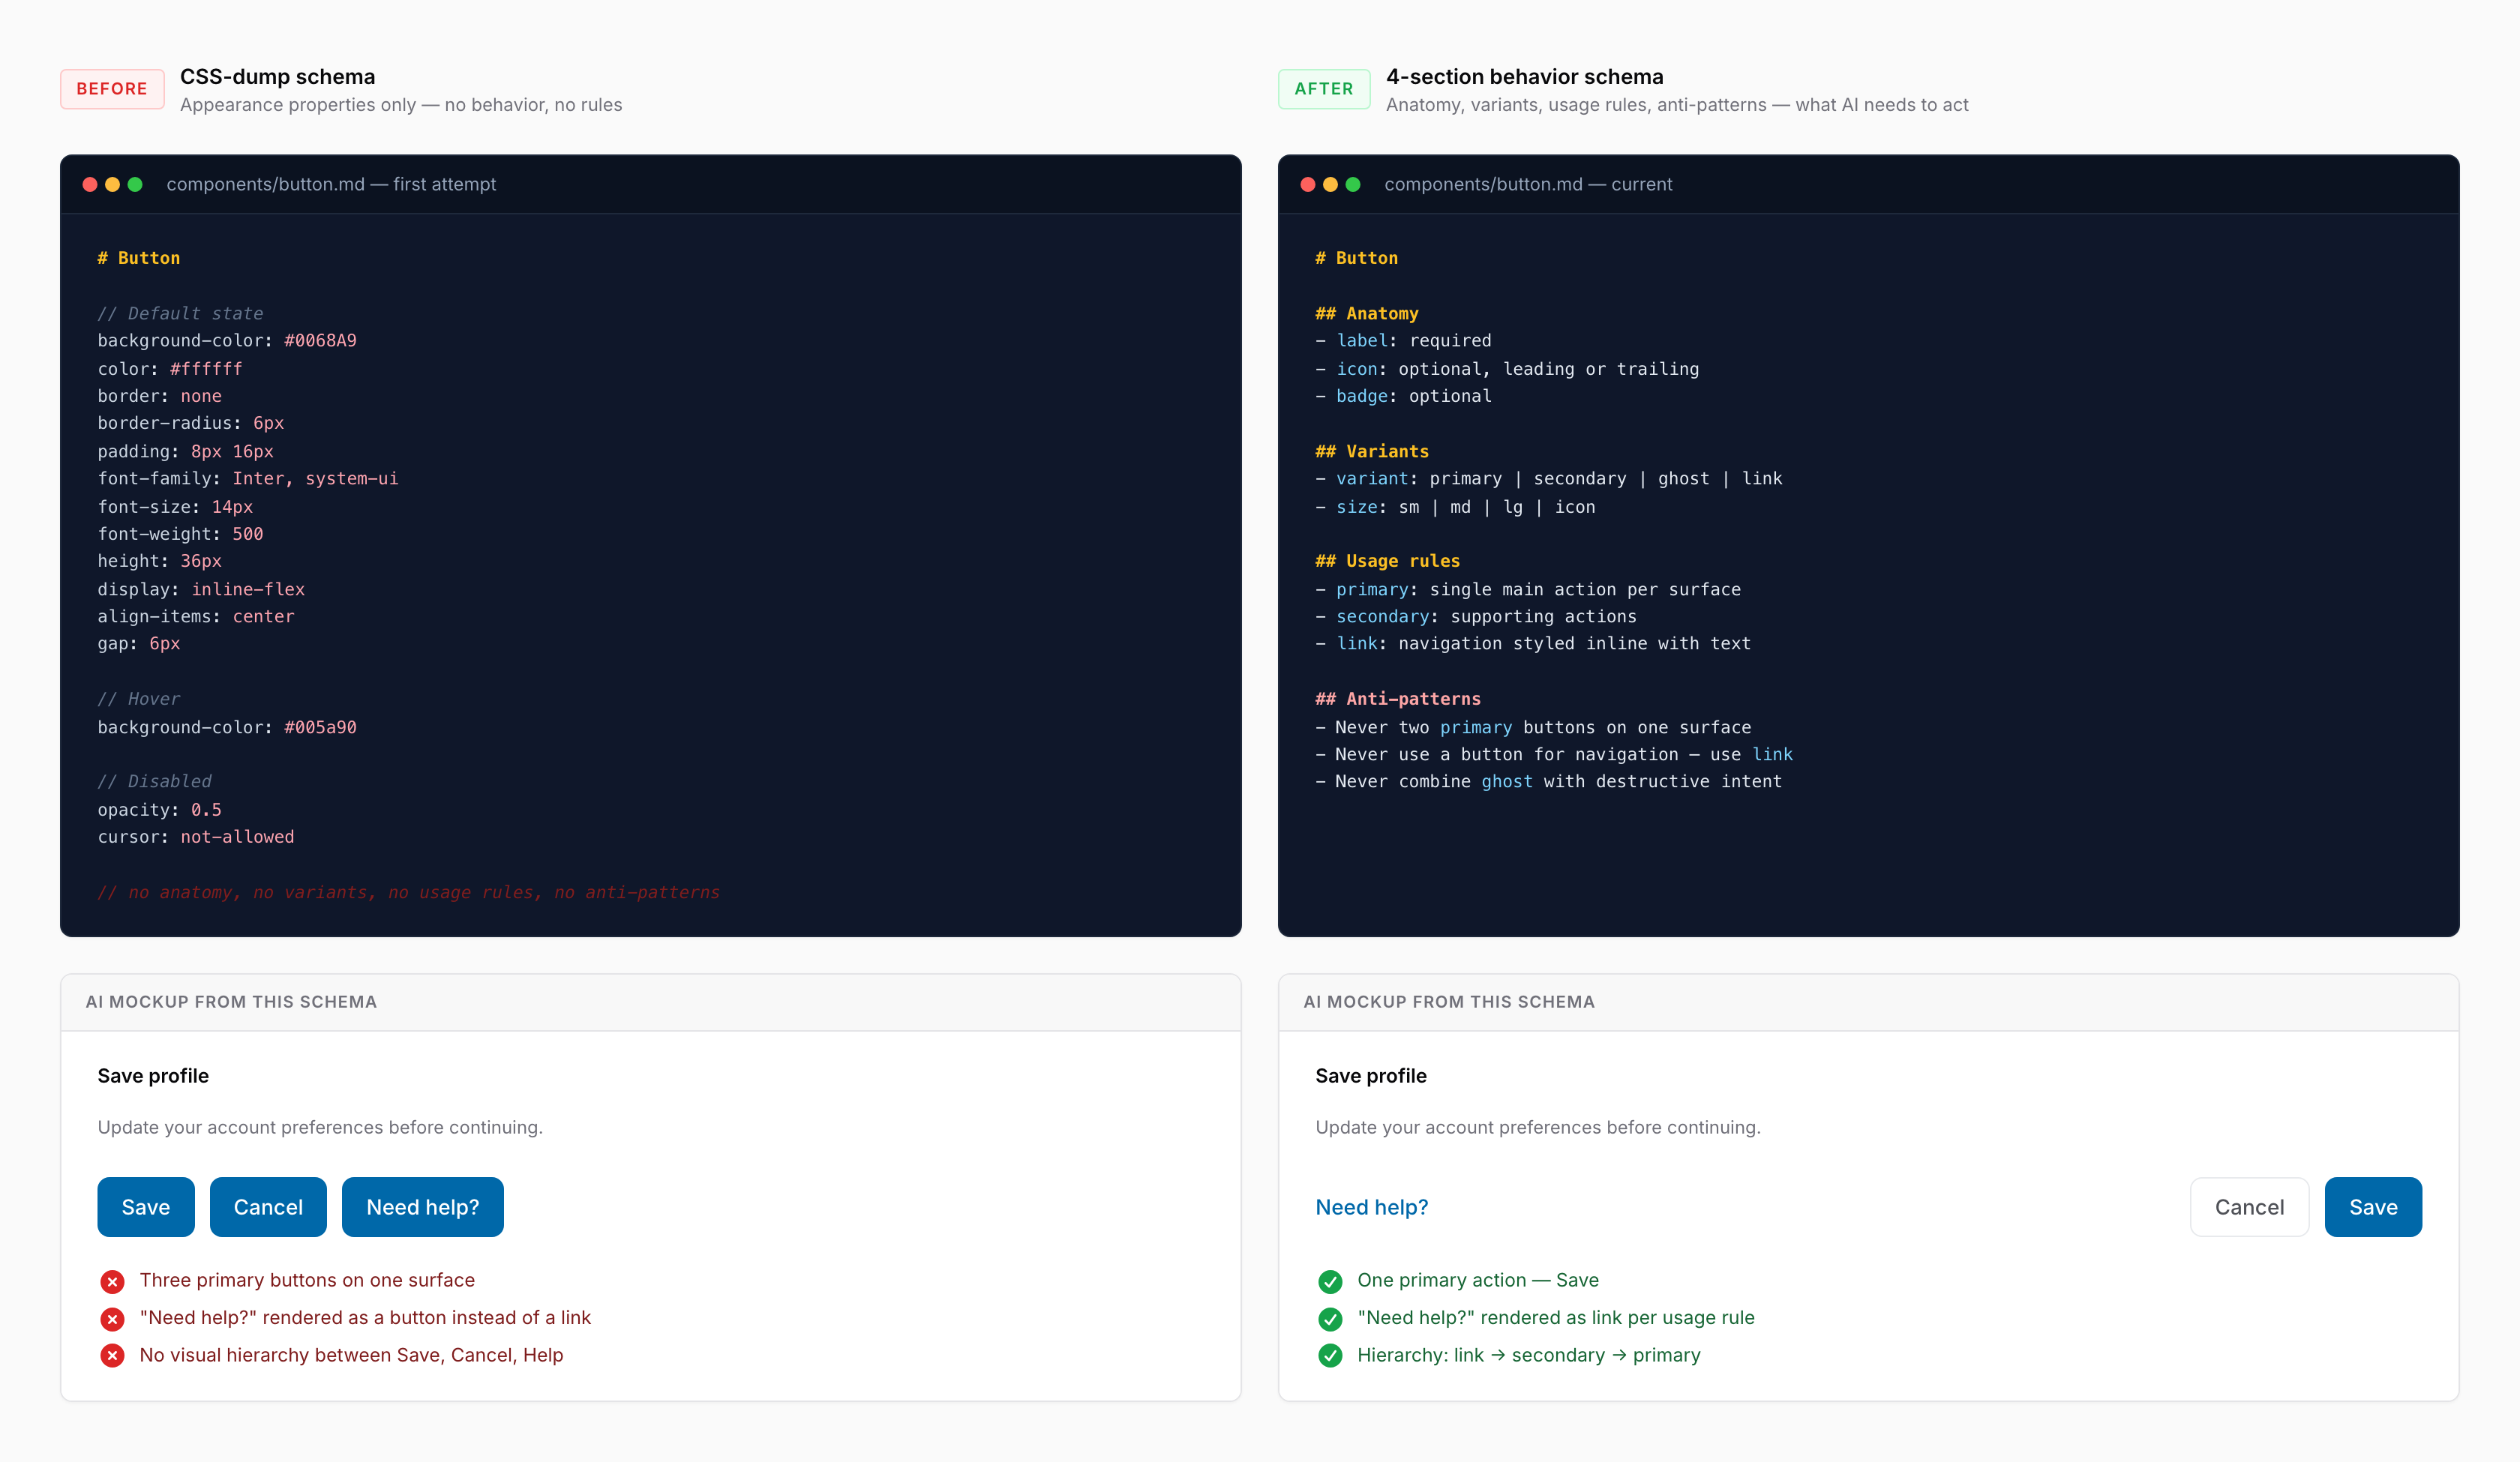The height and width of the screenshot is (1462, 2520).
Task: Click the '## Variants' heading
Action: [1372, 452]
